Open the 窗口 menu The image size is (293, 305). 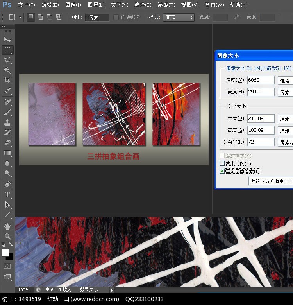(x=214, y=5)
